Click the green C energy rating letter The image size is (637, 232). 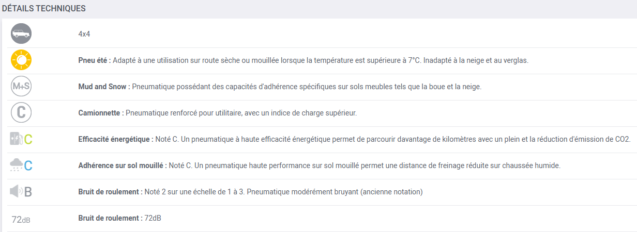[28, 139]
